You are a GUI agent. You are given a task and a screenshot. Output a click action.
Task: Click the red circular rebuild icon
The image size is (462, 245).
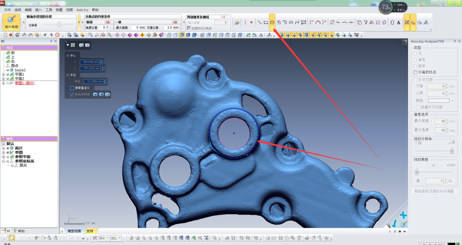tap(58, 35)
